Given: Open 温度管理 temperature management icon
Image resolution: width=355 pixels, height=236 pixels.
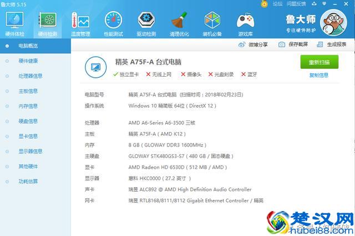Looking at the screenshot, I should click(x=80, y=24).
